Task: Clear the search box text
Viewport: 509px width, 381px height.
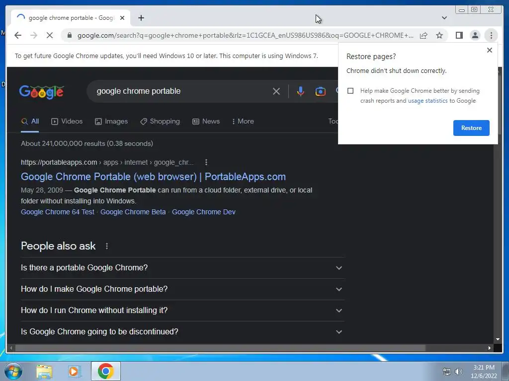Action: point(276,91)
